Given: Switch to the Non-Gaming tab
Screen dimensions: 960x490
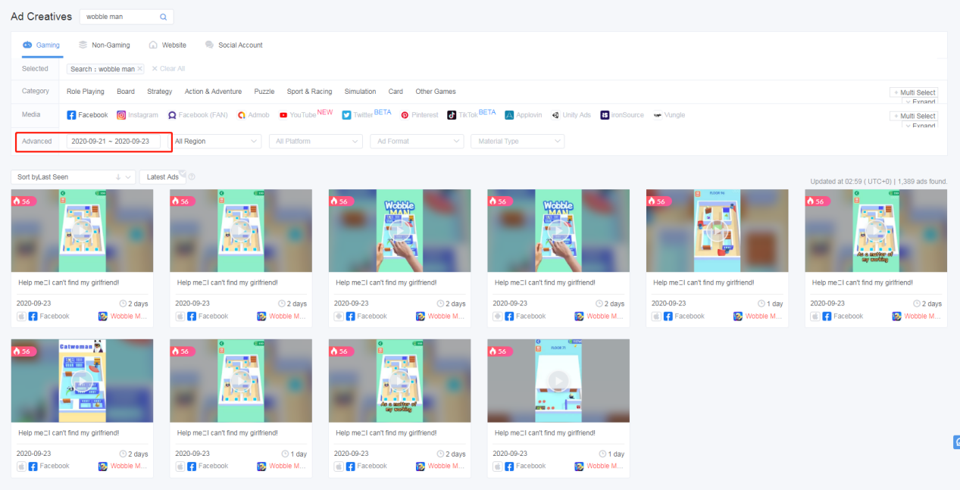Looking at the screenshot, I should tap(105, 45).
